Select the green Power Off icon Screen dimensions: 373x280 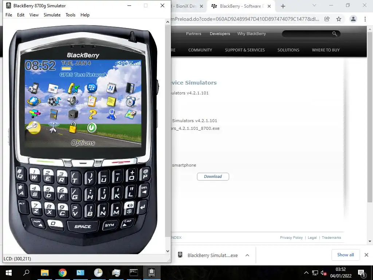[x=91, y=128]
